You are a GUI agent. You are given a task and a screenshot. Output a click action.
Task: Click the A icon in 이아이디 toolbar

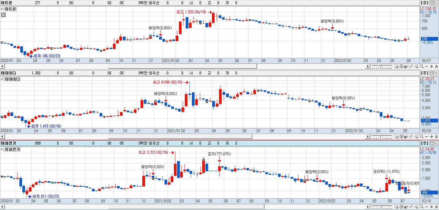click(x=436, y=136)
